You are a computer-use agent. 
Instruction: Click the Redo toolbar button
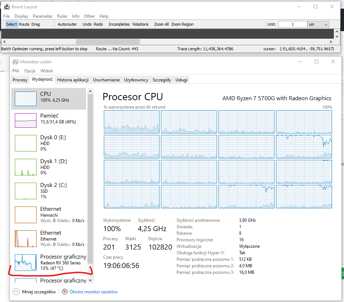tap(98, 24)
